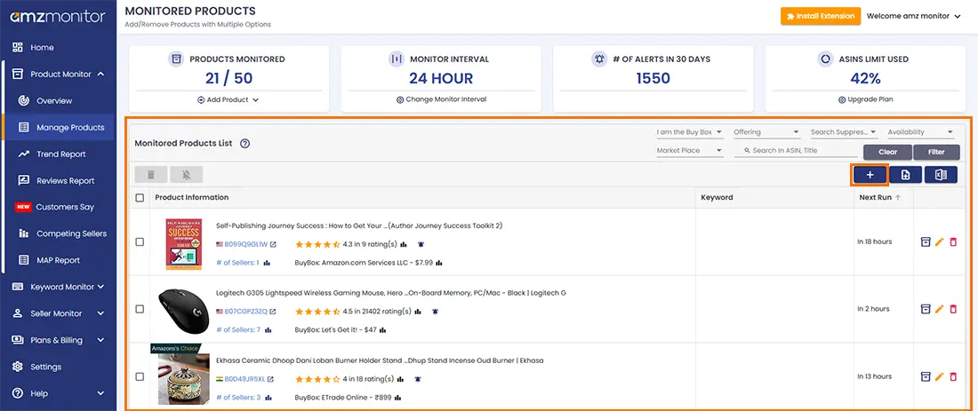Click the upload file icon button
The image size is (978, 411).
pos(906,176)
